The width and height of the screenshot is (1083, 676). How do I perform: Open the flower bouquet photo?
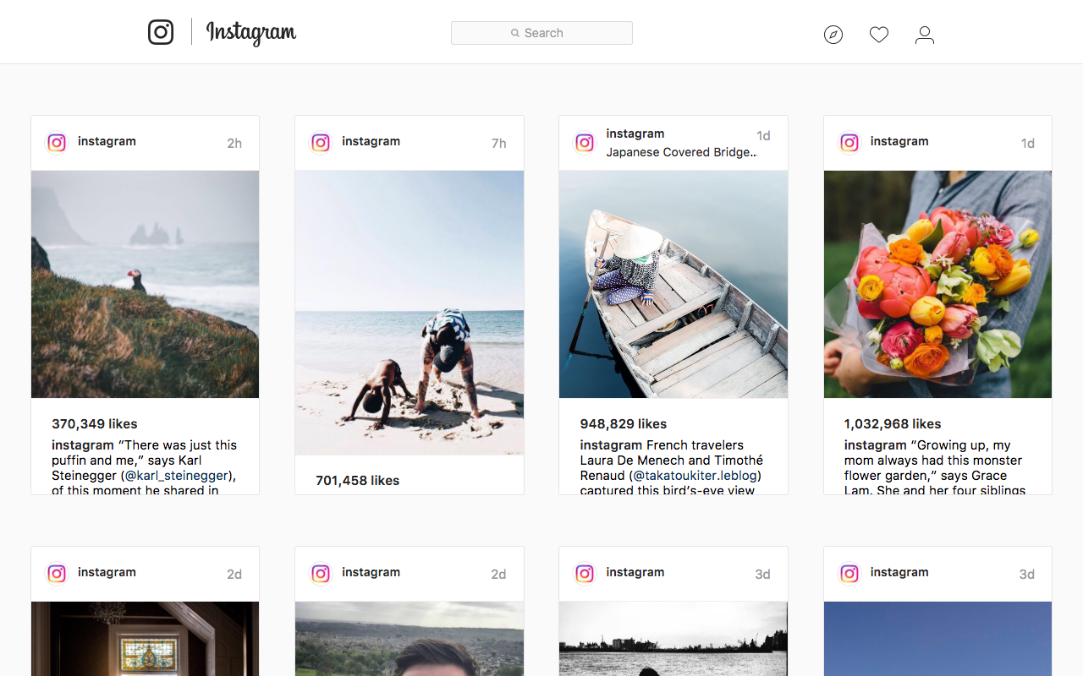(x=937, y=284)
